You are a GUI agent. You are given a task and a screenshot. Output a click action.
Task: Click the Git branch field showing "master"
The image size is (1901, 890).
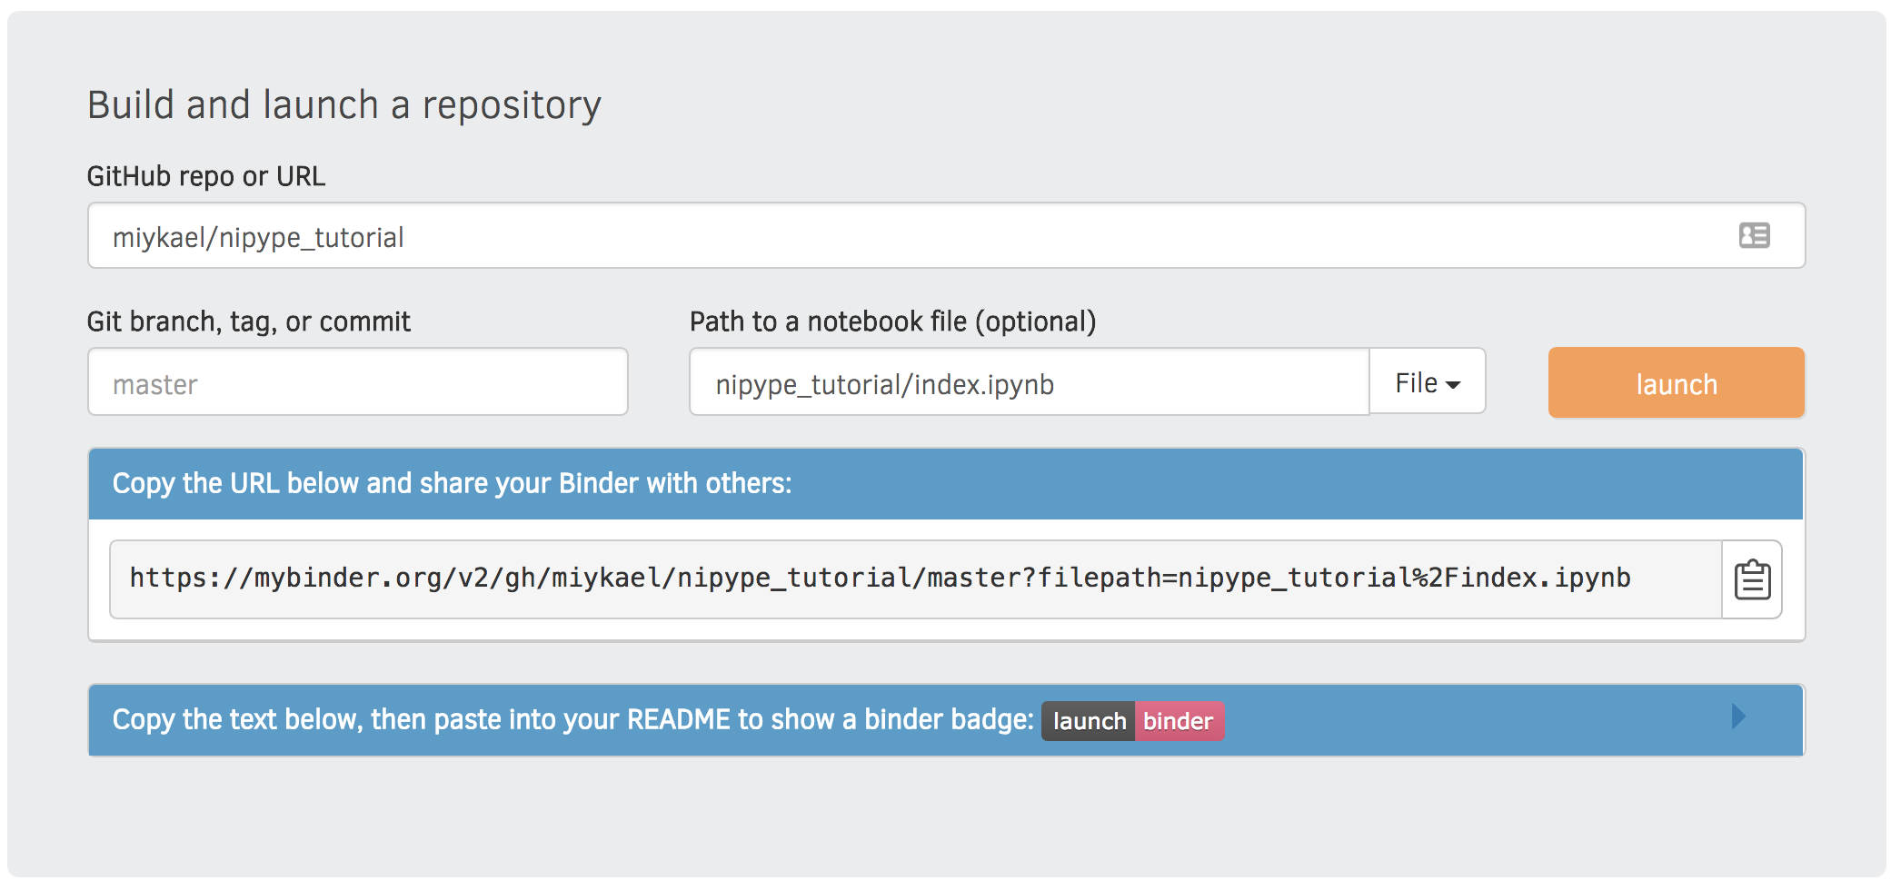[357, 382]
